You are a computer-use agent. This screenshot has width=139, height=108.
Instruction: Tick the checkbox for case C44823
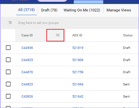tap(8, 84)
